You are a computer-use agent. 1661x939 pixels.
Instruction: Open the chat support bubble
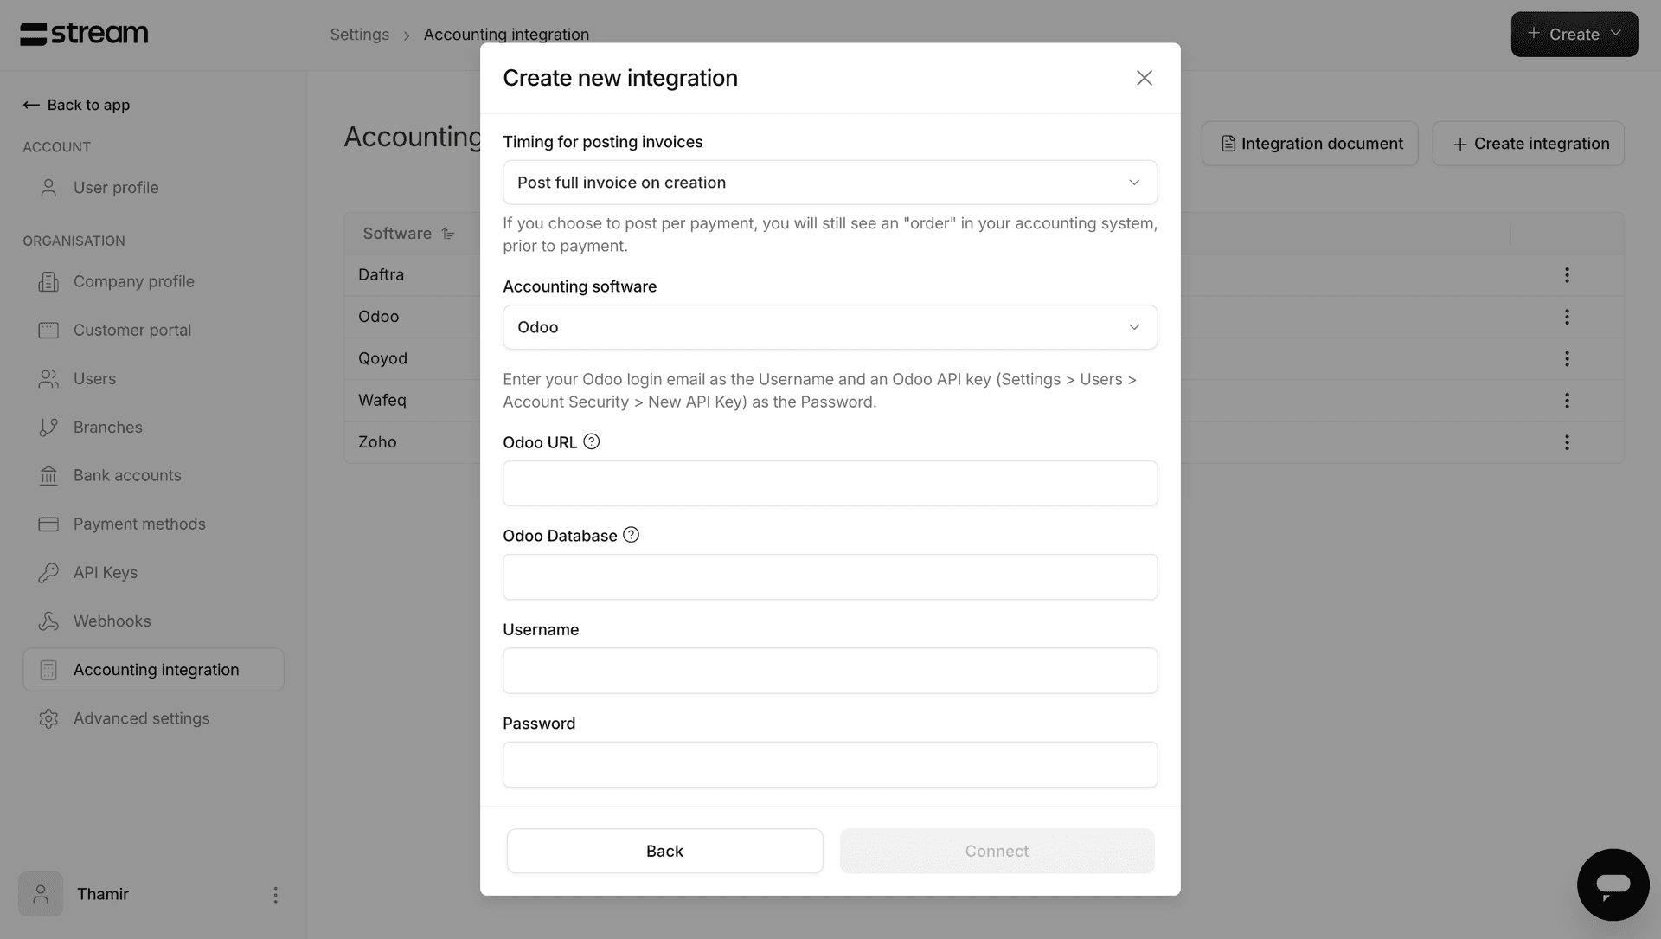[1613, 884]
